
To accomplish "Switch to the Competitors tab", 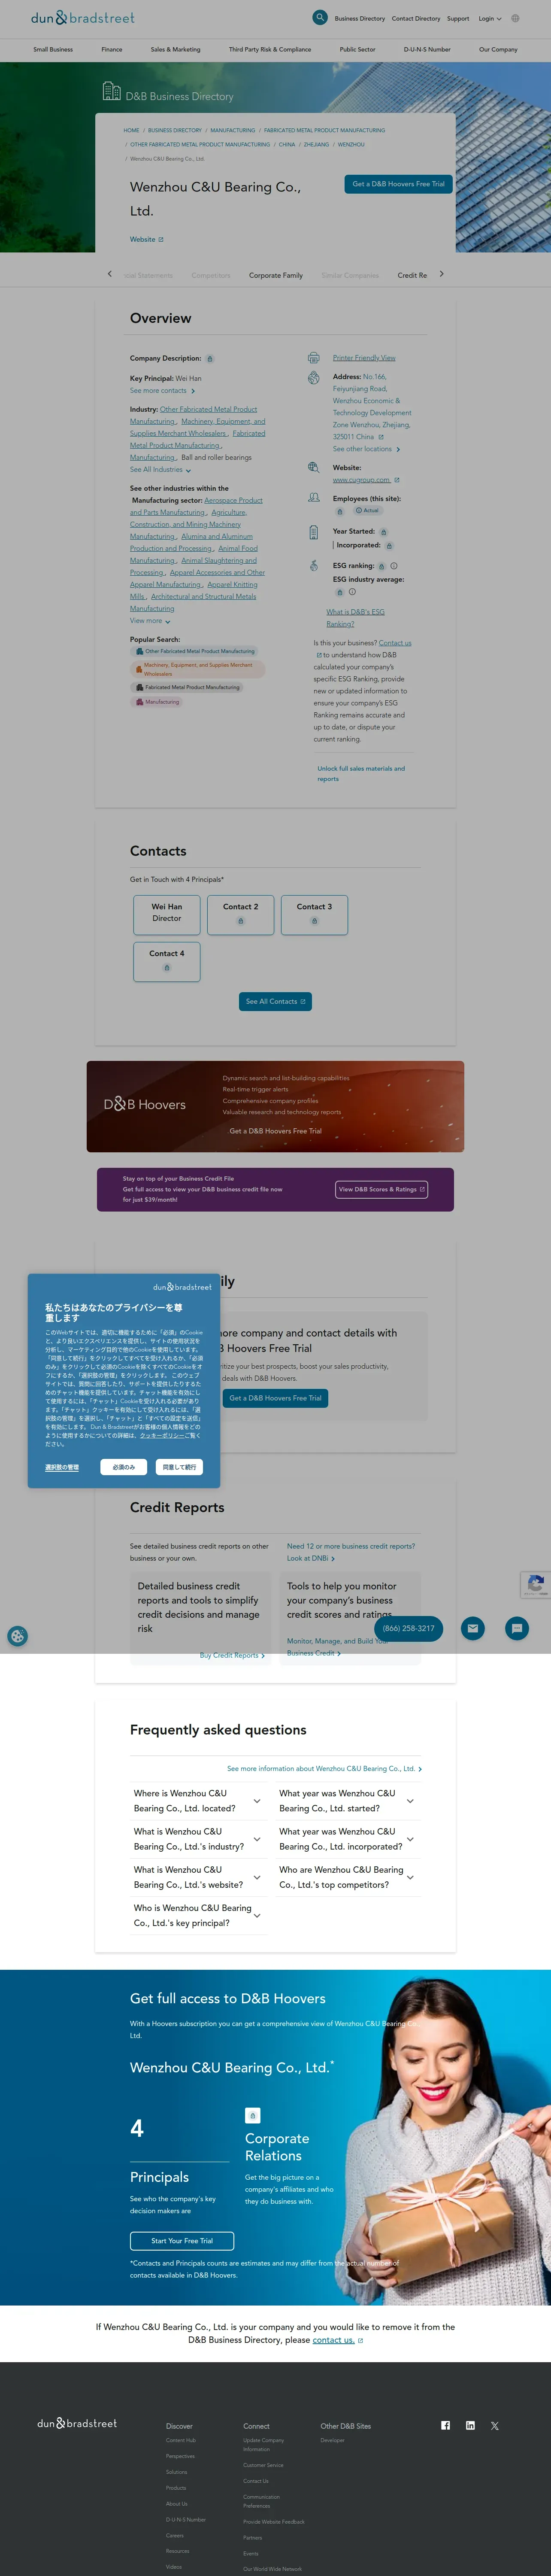I will tap(211, 275).
